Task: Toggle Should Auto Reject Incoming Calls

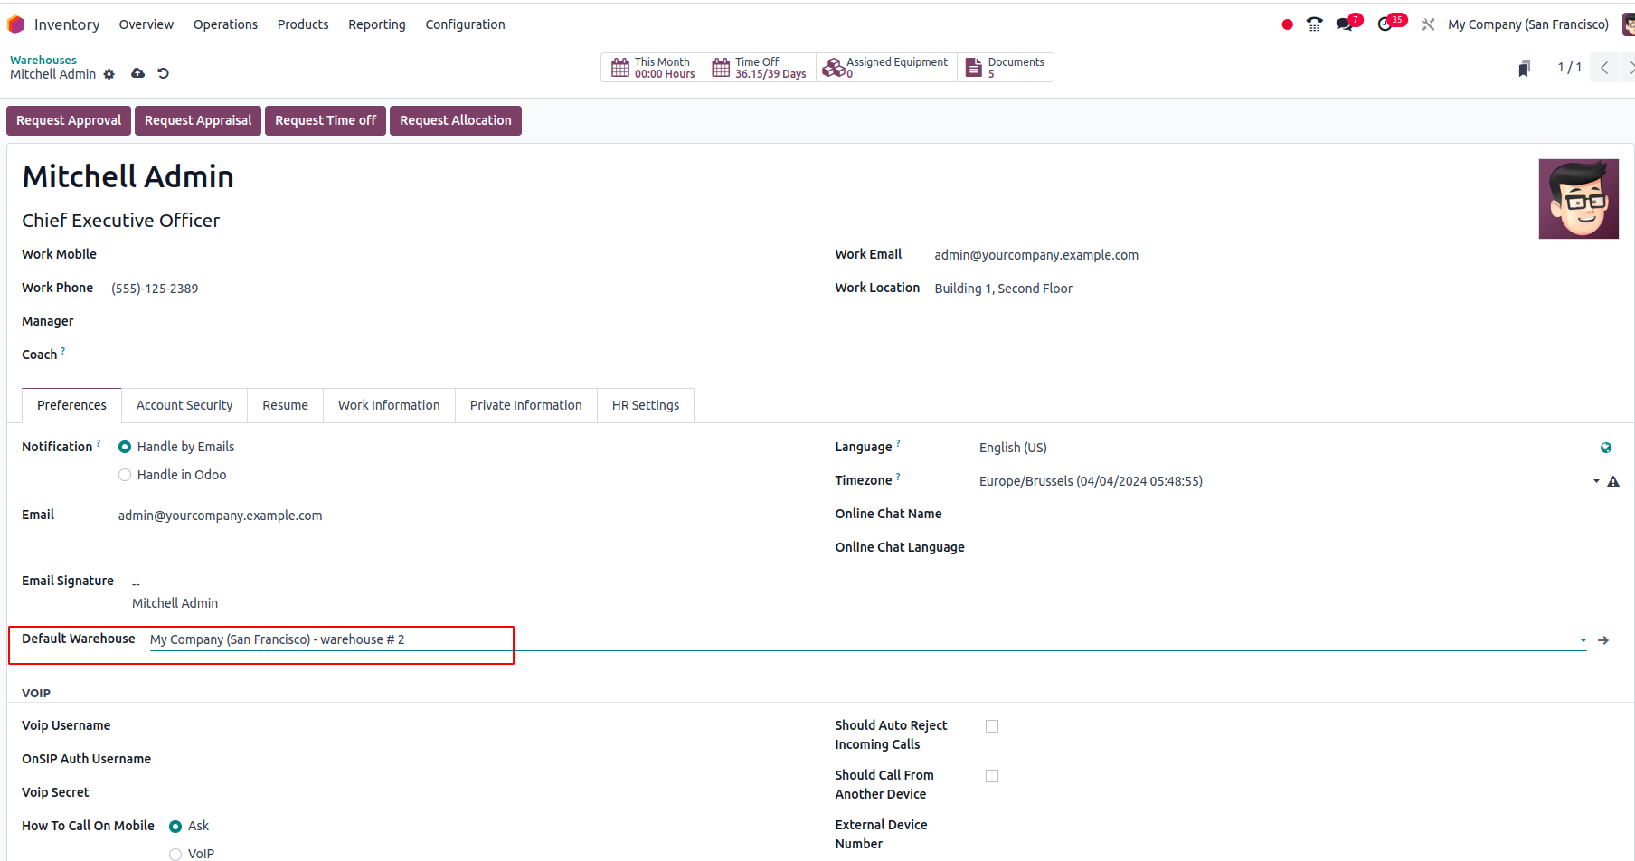Action: pos(992,726)
